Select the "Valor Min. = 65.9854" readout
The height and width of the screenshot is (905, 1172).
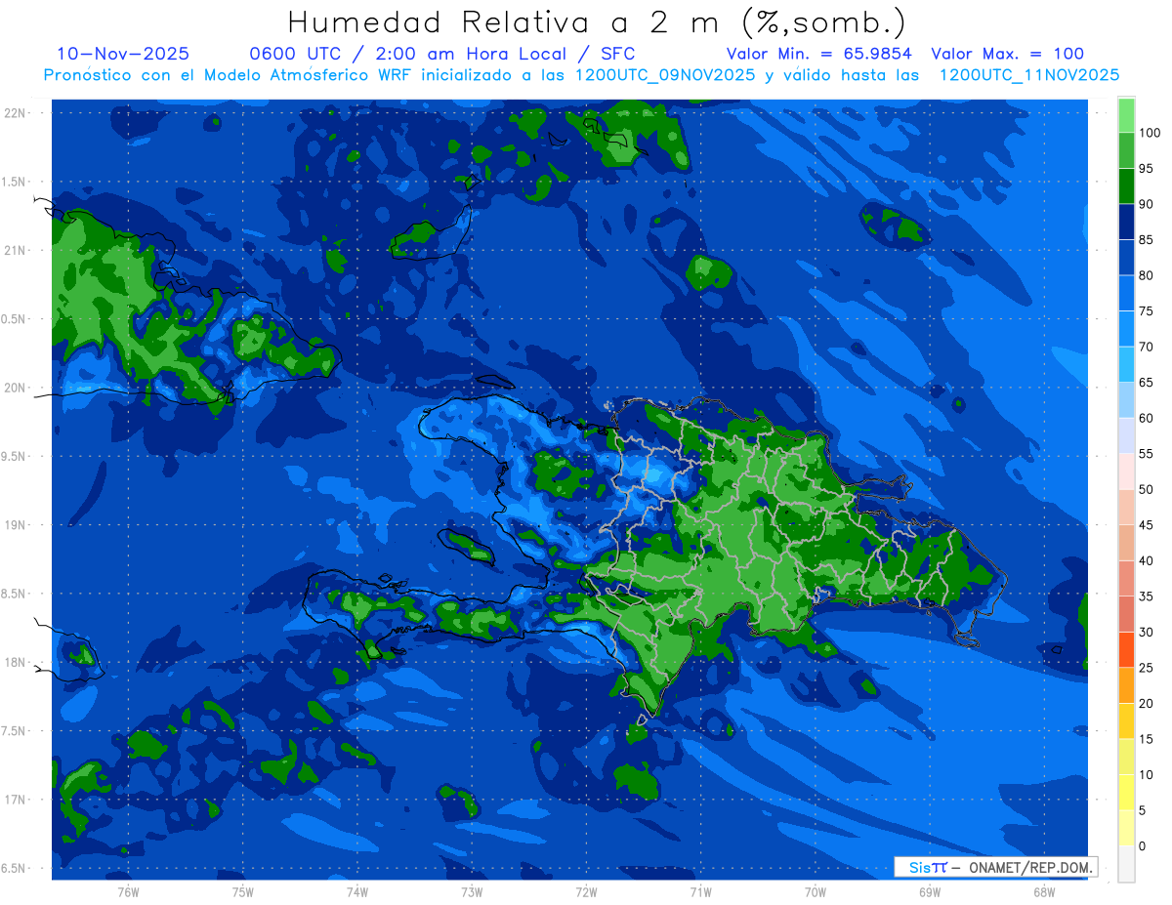[819, 54]
